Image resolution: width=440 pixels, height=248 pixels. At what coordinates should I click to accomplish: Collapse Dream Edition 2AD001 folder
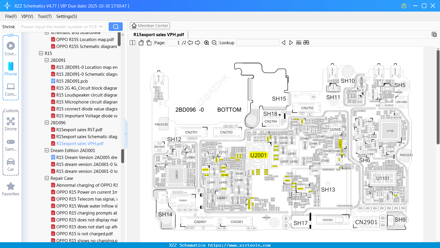click(47, 150)
